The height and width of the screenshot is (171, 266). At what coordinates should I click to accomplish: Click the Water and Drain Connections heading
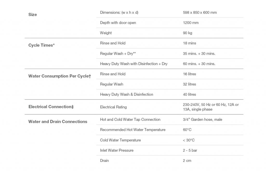[x=58, y=122]
